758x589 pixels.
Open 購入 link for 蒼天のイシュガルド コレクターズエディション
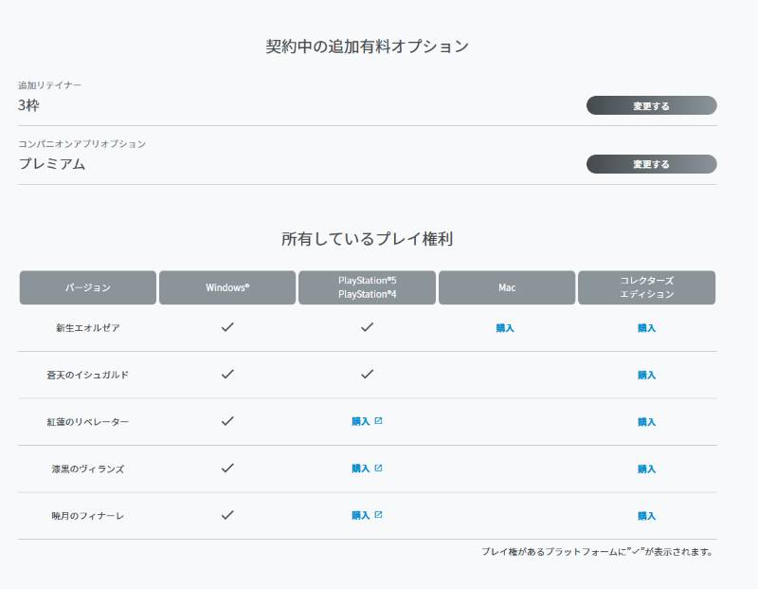tap(646, 375)
